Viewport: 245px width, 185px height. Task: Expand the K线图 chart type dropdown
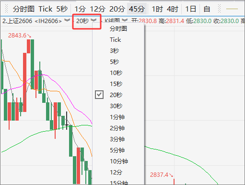pos(125,20)
